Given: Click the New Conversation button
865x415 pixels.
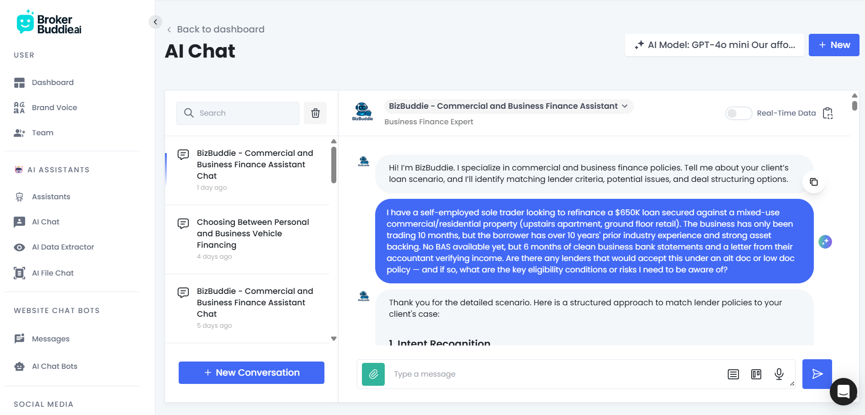Looking at the screenshot, I should click(x=251, y=372).
